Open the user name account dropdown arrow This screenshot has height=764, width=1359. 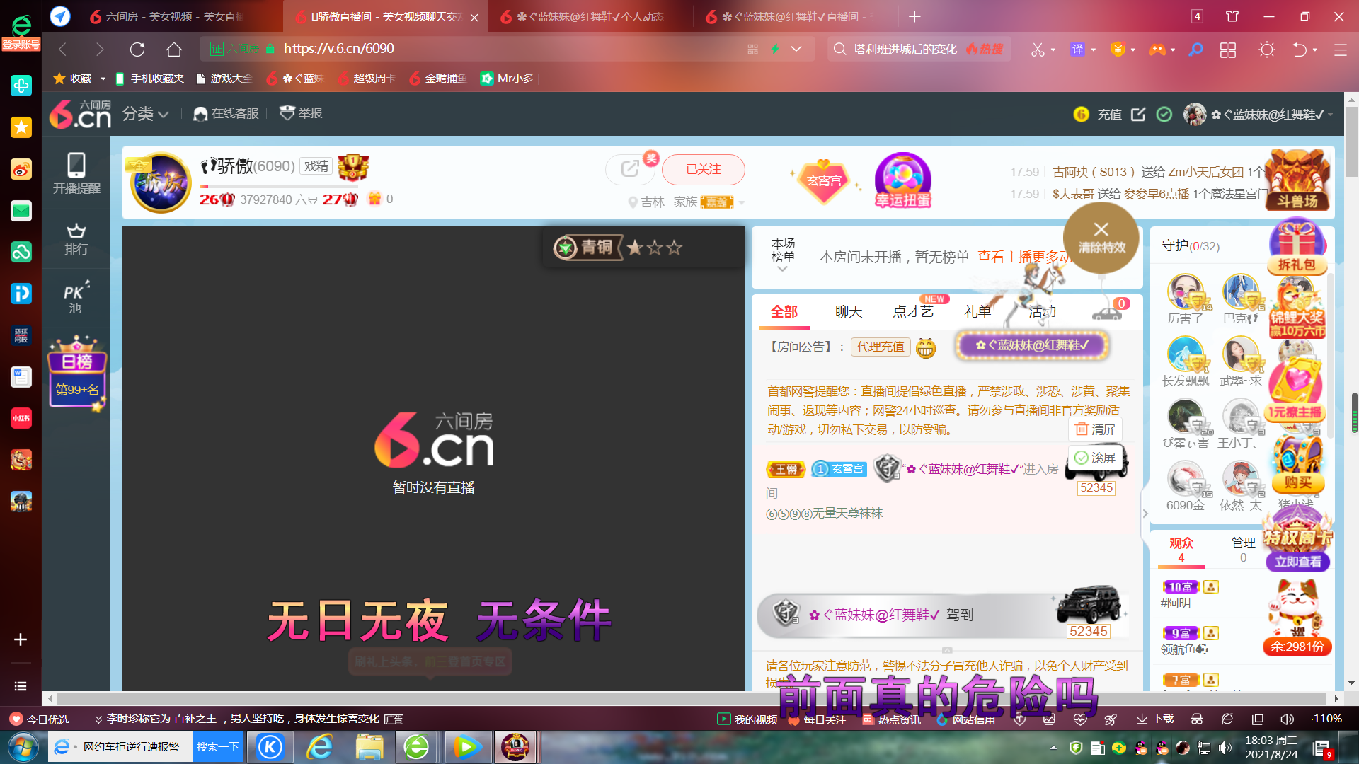pos(1331,115)
